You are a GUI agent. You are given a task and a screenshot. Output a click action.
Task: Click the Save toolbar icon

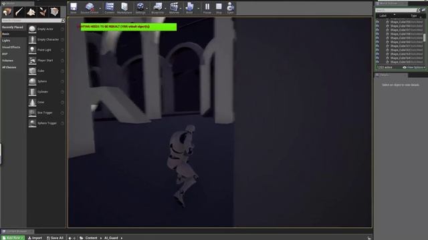coord(74,7)
